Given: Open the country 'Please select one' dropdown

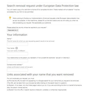Looking at the screenshot, I should click(13, 30).
